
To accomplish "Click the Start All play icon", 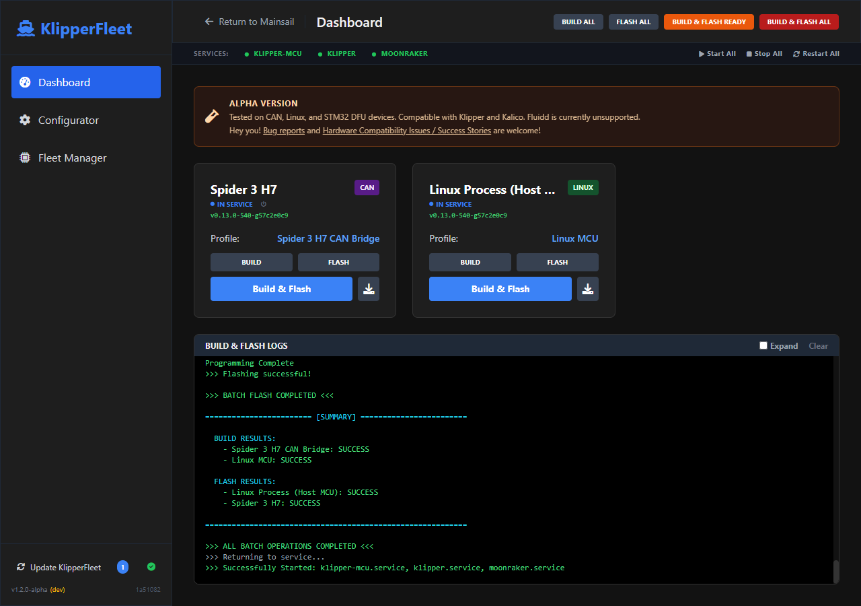I will coord(702,54).
